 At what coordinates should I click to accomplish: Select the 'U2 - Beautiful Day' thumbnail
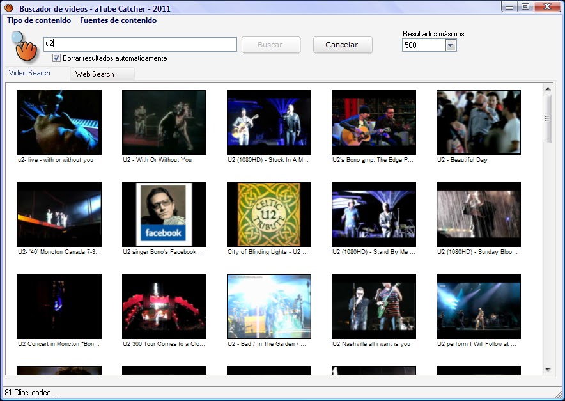click(479, 122)
